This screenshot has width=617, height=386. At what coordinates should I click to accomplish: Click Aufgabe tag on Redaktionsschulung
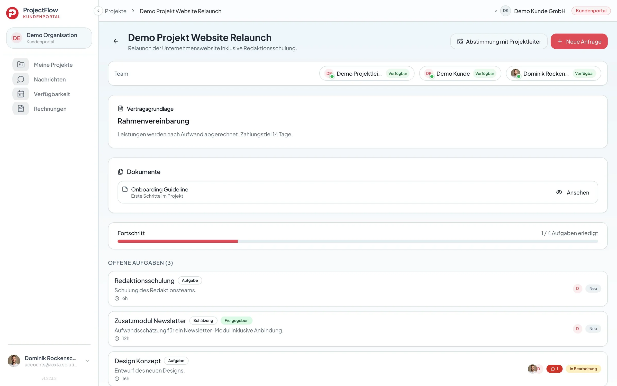point(190,280)
